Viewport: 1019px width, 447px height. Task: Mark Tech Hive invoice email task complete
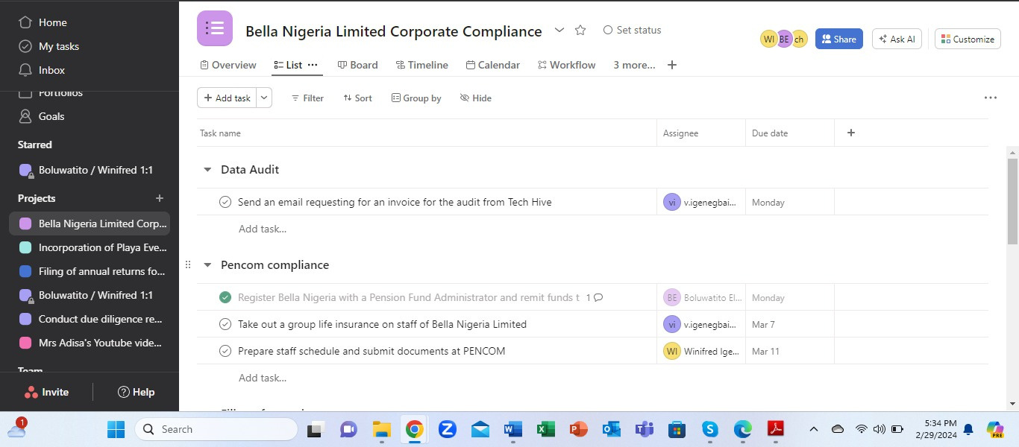[x=225, y=202]
